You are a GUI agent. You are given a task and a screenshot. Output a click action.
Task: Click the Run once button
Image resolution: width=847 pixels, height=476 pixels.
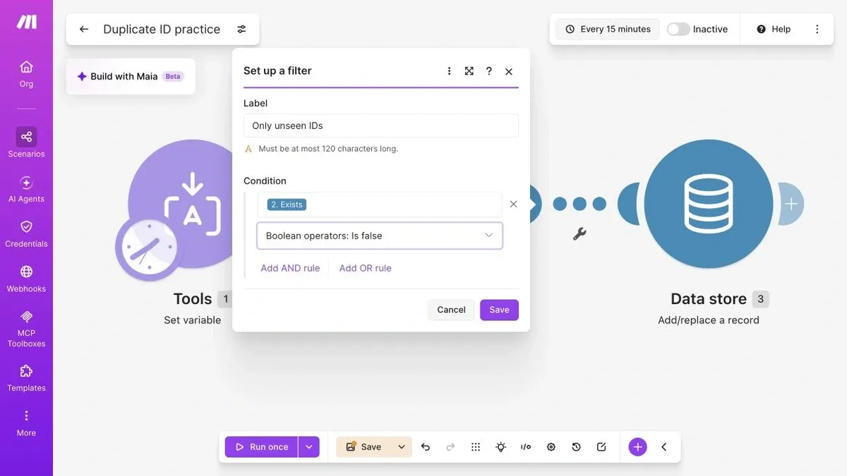click(261, 447)
